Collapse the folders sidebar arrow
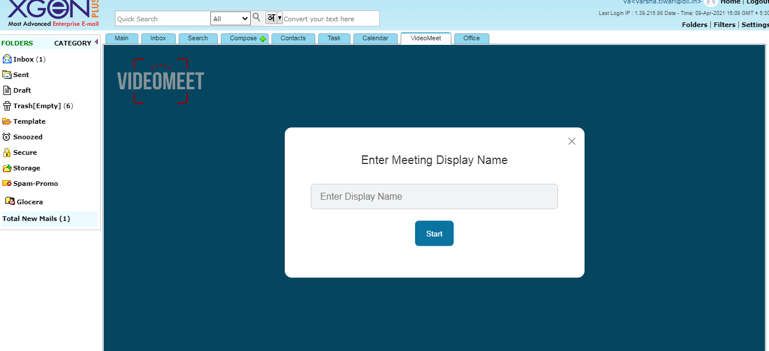 [96, 42]
